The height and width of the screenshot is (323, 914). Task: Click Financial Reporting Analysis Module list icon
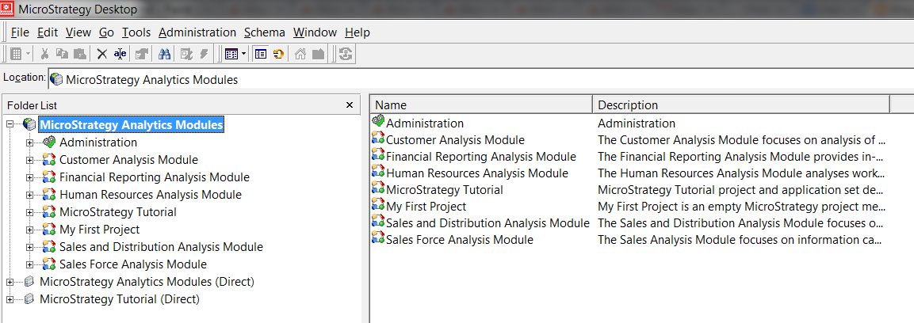click(378, 157)
